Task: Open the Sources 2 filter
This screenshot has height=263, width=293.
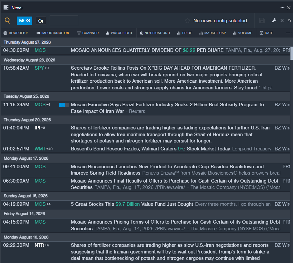Action: (x=16, y=33)
